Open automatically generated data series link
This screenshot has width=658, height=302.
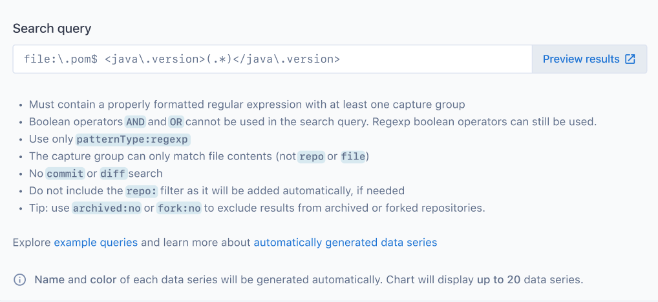(345, 243)
